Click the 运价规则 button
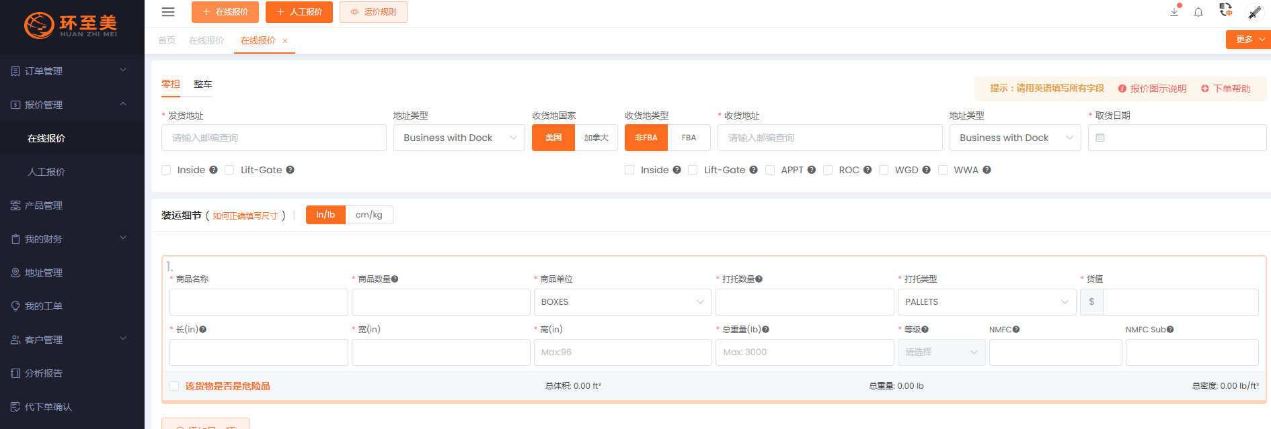Screen dimensions: 1271x429 point(373,12)
